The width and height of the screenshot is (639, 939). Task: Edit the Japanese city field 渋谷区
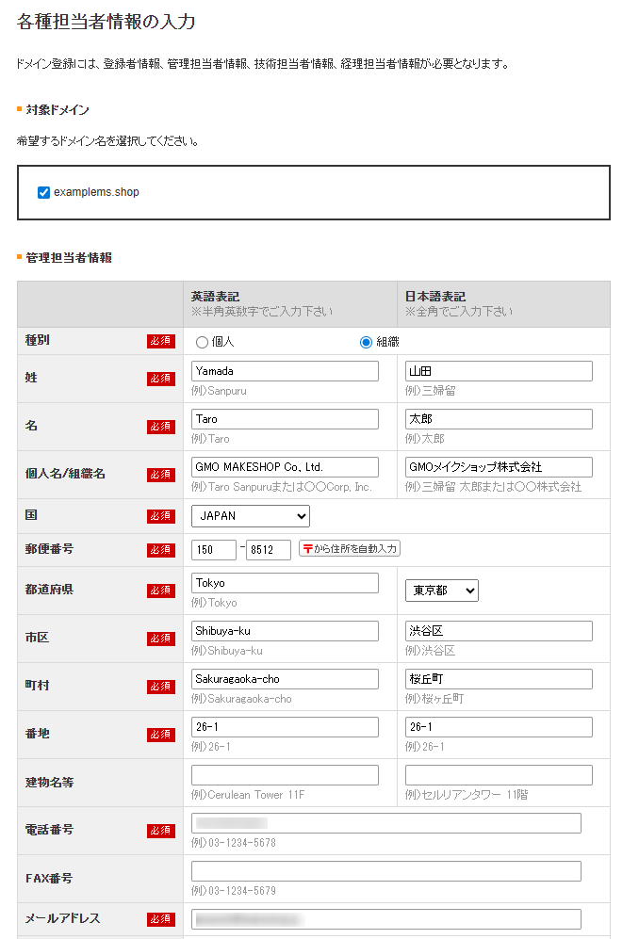point(499,631)
